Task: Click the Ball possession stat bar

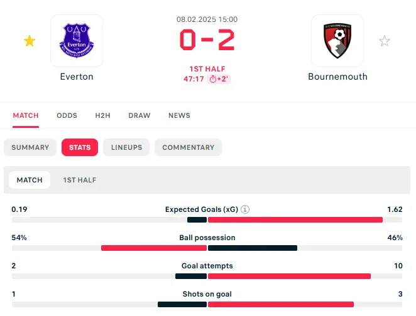Action: click(x=207, y=248)
